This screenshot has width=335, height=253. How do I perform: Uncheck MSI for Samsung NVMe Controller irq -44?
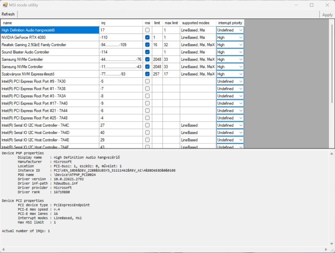[147, 59]
